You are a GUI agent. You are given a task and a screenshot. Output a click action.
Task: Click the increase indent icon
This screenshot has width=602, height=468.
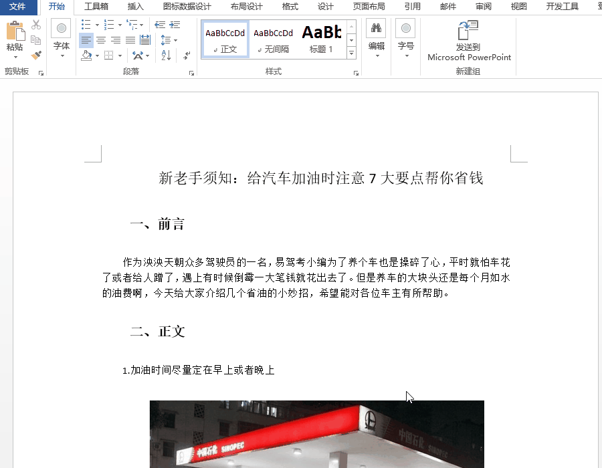[x=173, y=25]
